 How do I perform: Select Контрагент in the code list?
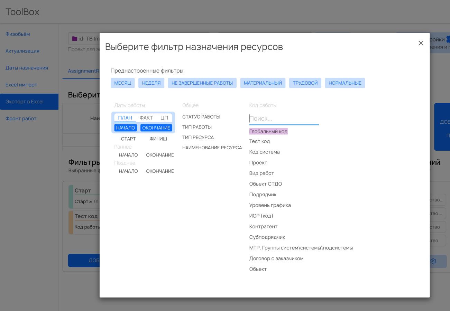pos(264,227)
